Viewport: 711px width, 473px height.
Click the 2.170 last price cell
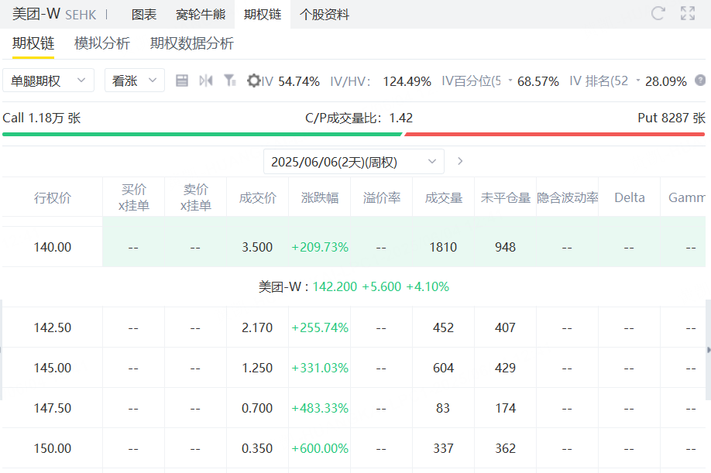point(257,327)
